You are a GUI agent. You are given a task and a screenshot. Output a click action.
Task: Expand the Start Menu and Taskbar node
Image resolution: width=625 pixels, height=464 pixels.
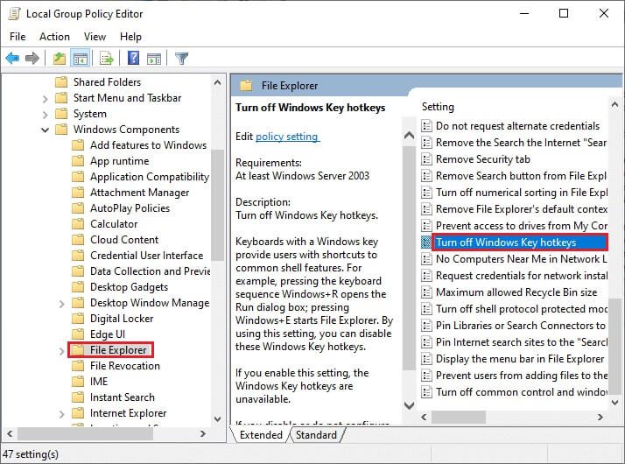pos(45,99)
